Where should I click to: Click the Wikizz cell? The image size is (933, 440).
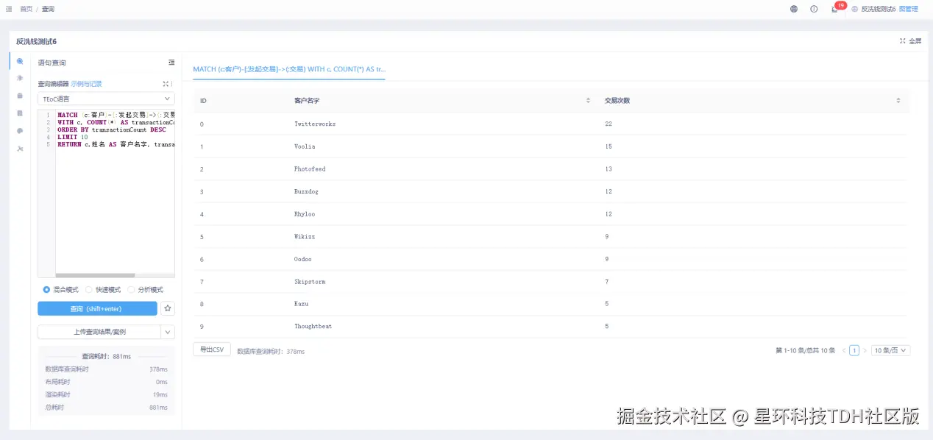pyautogui.click(x=305, y=237)
